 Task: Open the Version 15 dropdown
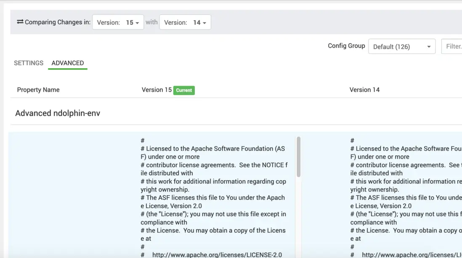[118, 23]
